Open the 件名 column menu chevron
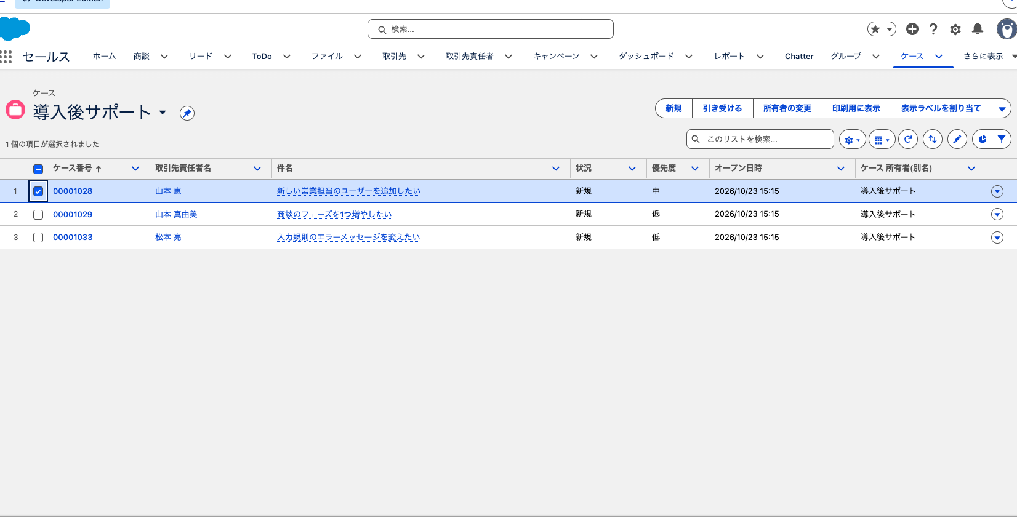Viewport: 1017px width, 517px height. point(556,169)
